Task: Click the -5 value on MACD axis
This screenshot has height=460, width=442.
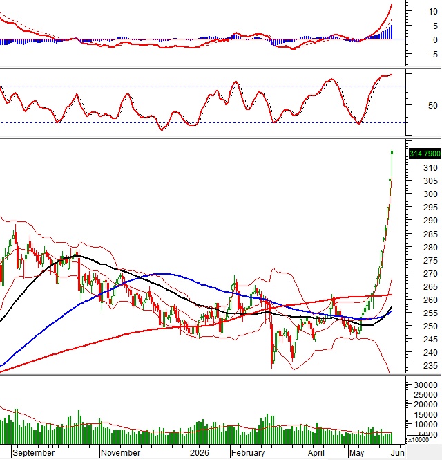Action: tap(434, 54)
